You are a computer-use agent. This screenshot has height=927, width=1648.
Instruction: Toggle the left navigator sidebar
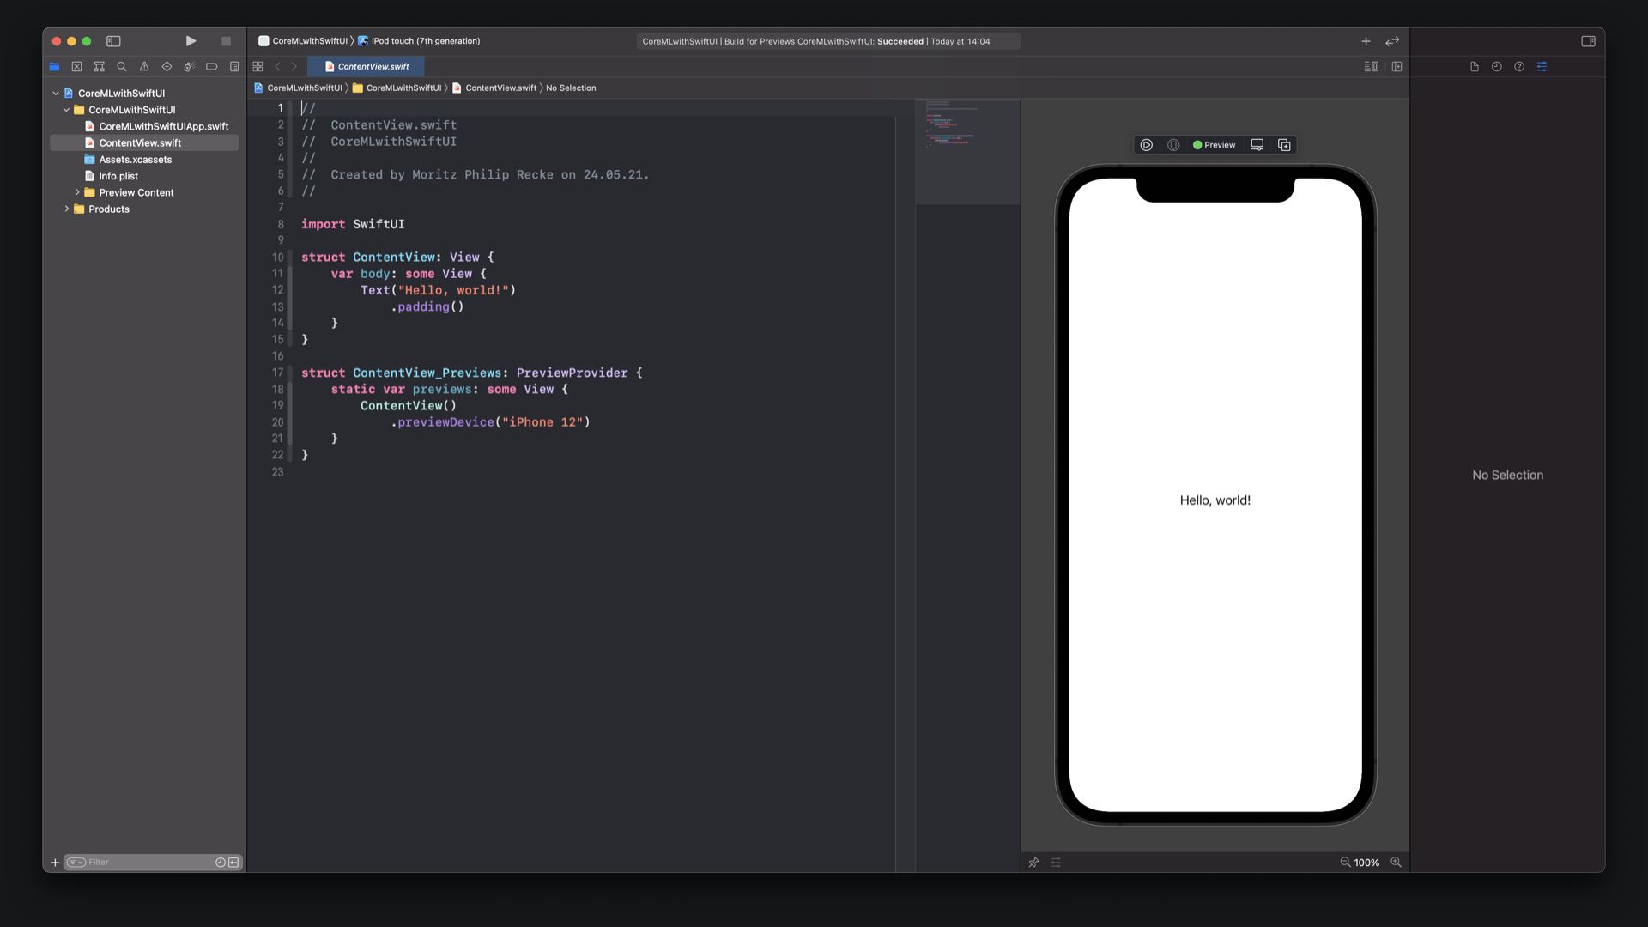113,41
